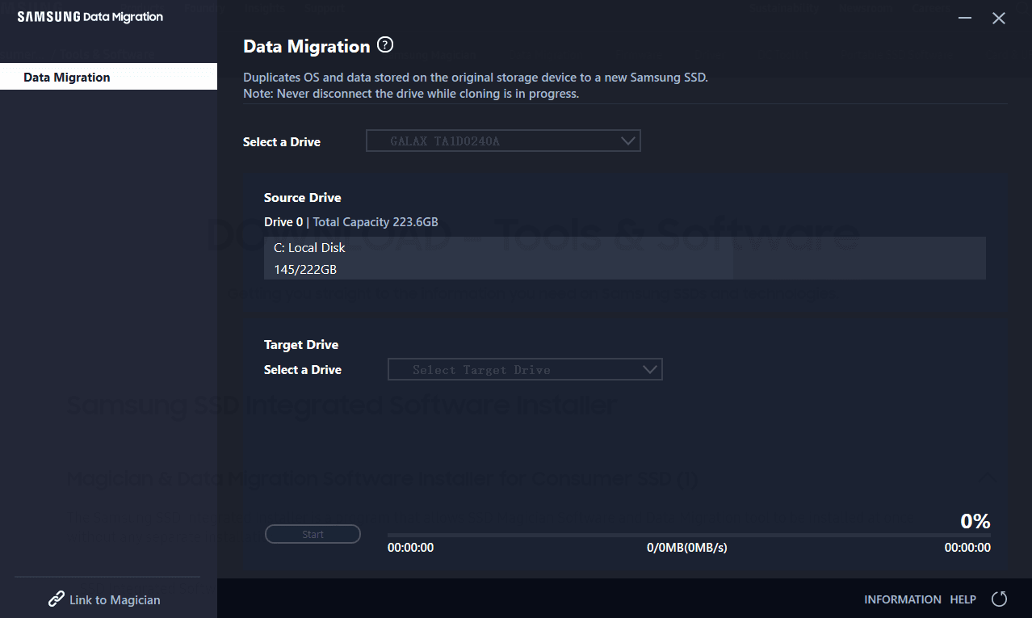Click the chain-link icon next to Link to Magician
Viewport: 1032px width, 618px height.
55,599
